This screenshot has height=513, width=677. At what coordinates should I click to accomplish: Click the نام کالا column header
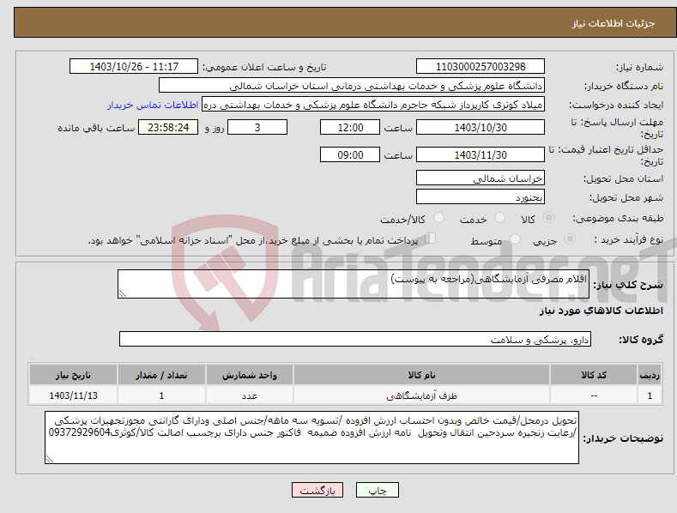click(x=421, y=375)
